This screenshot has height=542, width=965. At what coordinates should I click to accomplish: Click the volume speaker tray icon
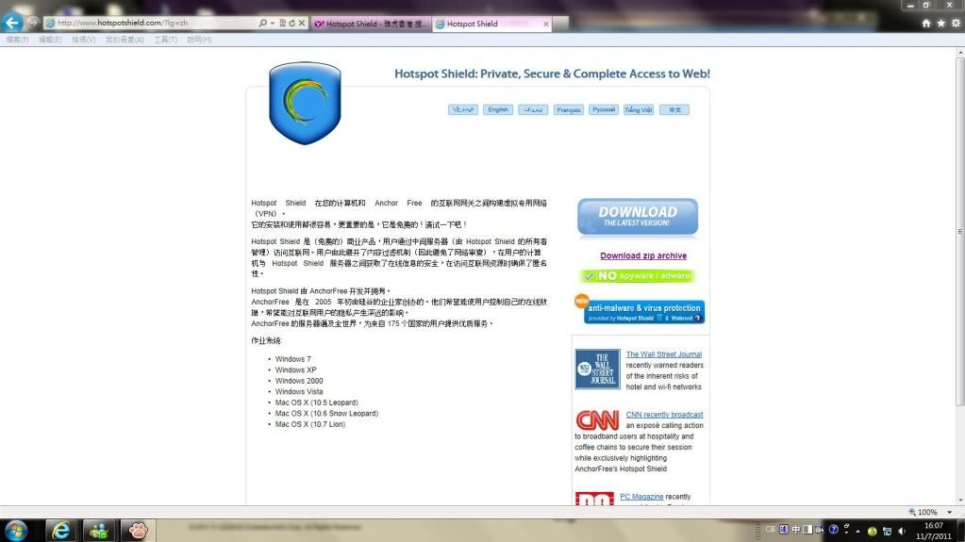tap(902, 531)
